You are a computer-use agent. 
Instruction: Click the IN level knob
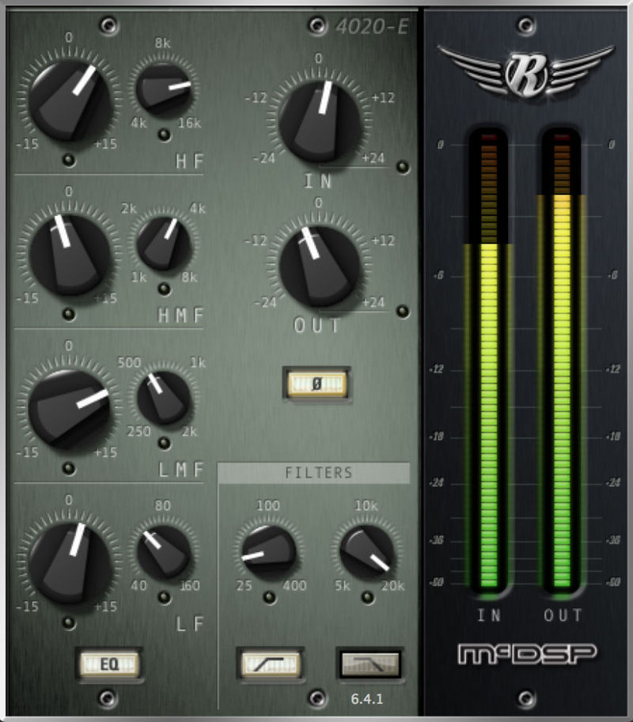point(320,122)
